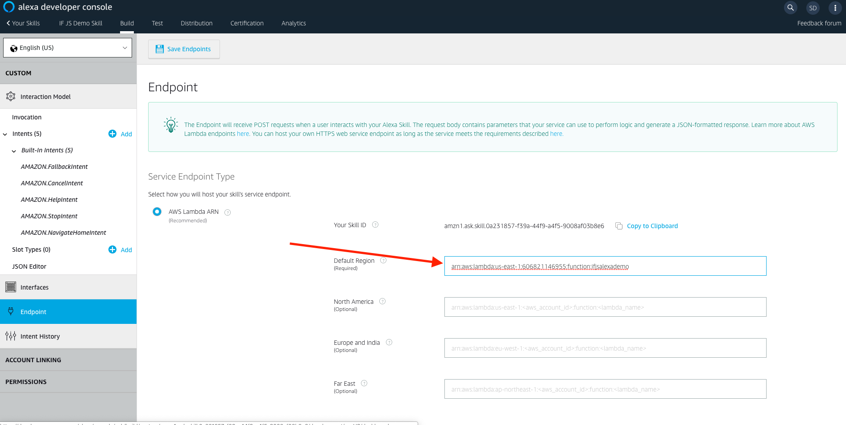Open the Intent History sliders icon
The image size is (846, 425).
click(10, 336)
